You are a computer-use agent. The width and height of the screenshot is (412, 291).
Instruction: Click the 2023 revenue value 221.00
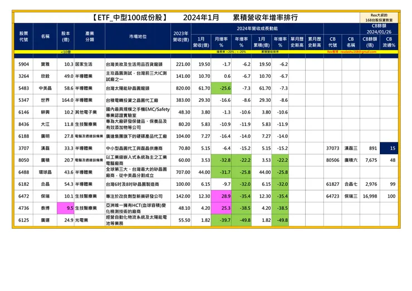coord(183,64)
